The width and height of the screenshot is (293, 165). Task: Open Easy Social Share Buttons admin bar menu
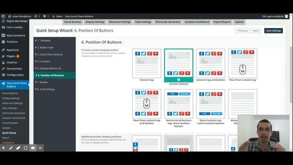pyautogui.click(x=79, y=16)
